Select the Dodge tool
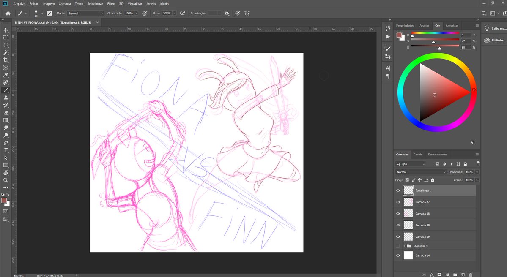The image size is (507, 277). [x=6, y=135]
